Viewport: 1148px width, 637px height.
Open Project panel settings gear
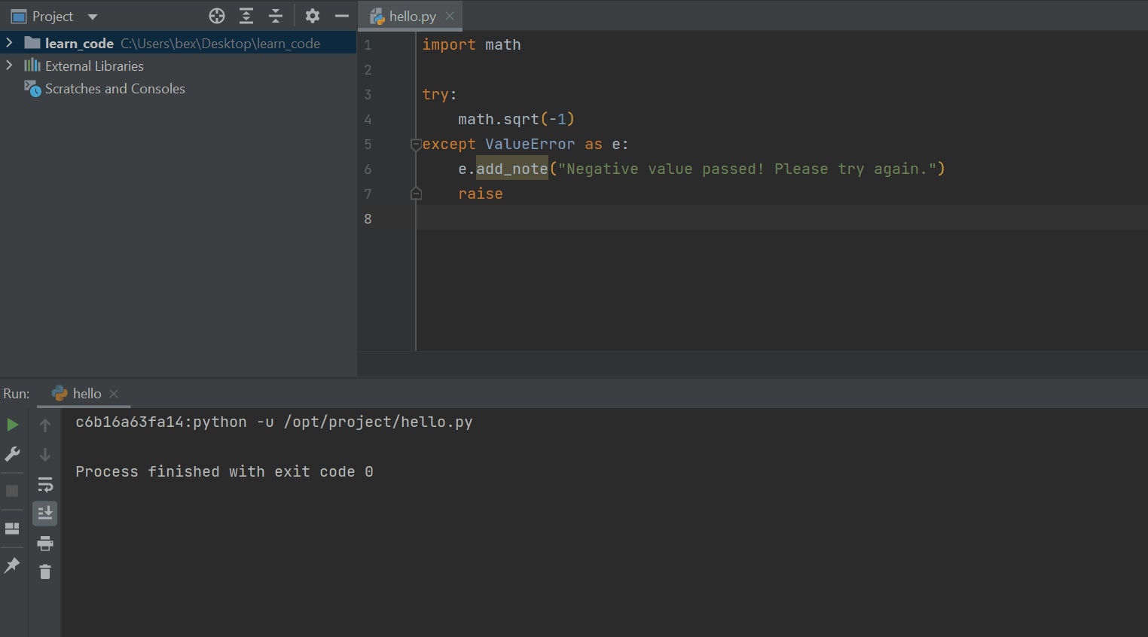coord(312,16)
